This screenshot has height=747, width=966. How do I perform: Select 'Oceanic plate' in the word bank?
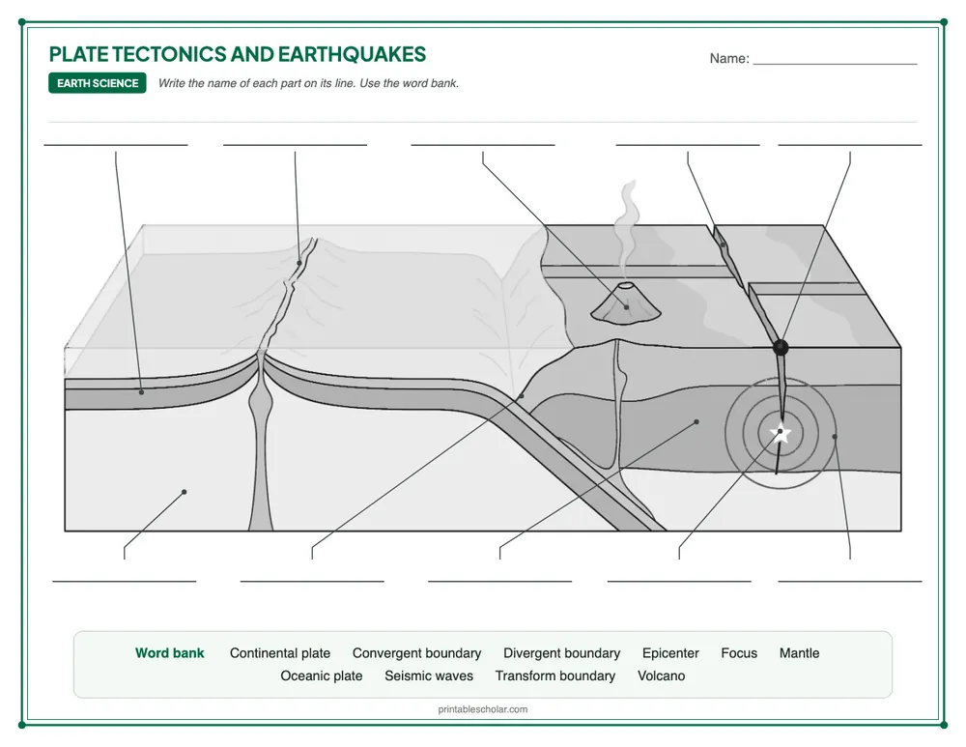pyautogui.click(x=321, y=675)
